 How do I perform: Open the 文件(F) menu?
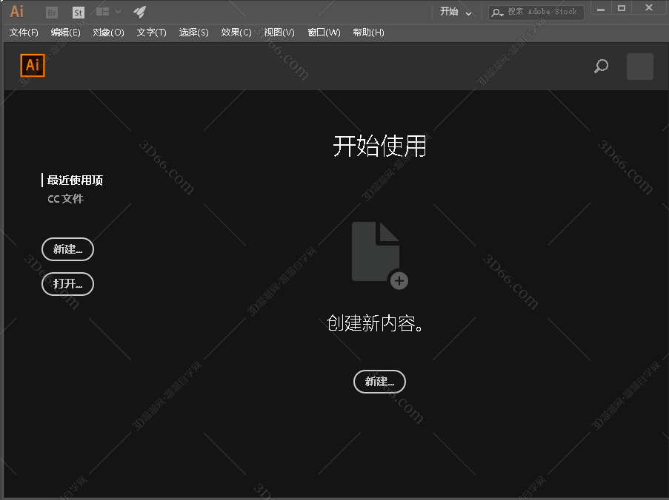tap(24, 33)
